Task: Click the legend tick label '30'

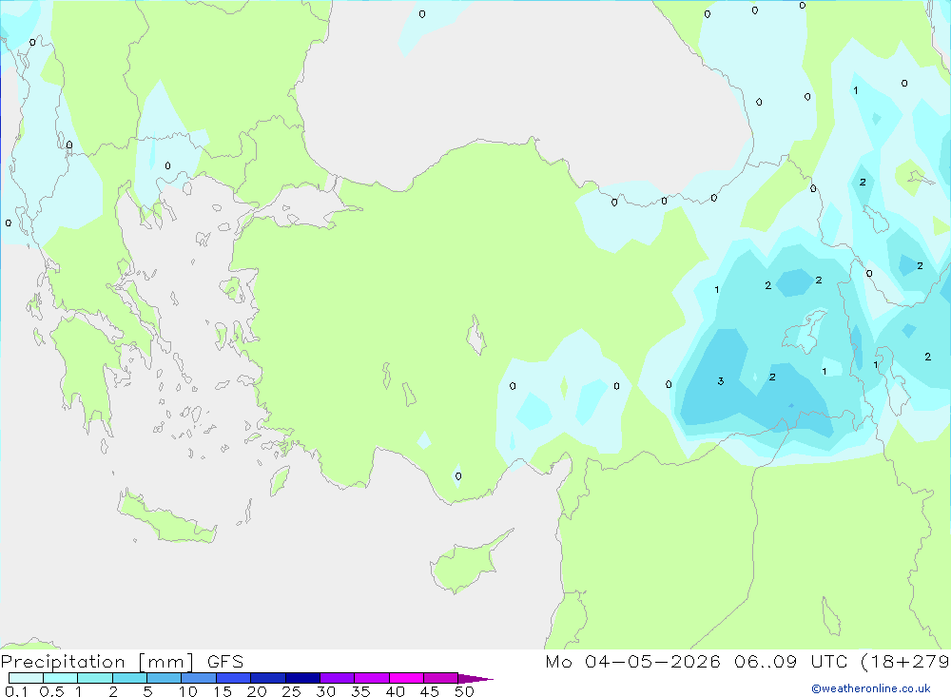Action: (x=326, y=691)
